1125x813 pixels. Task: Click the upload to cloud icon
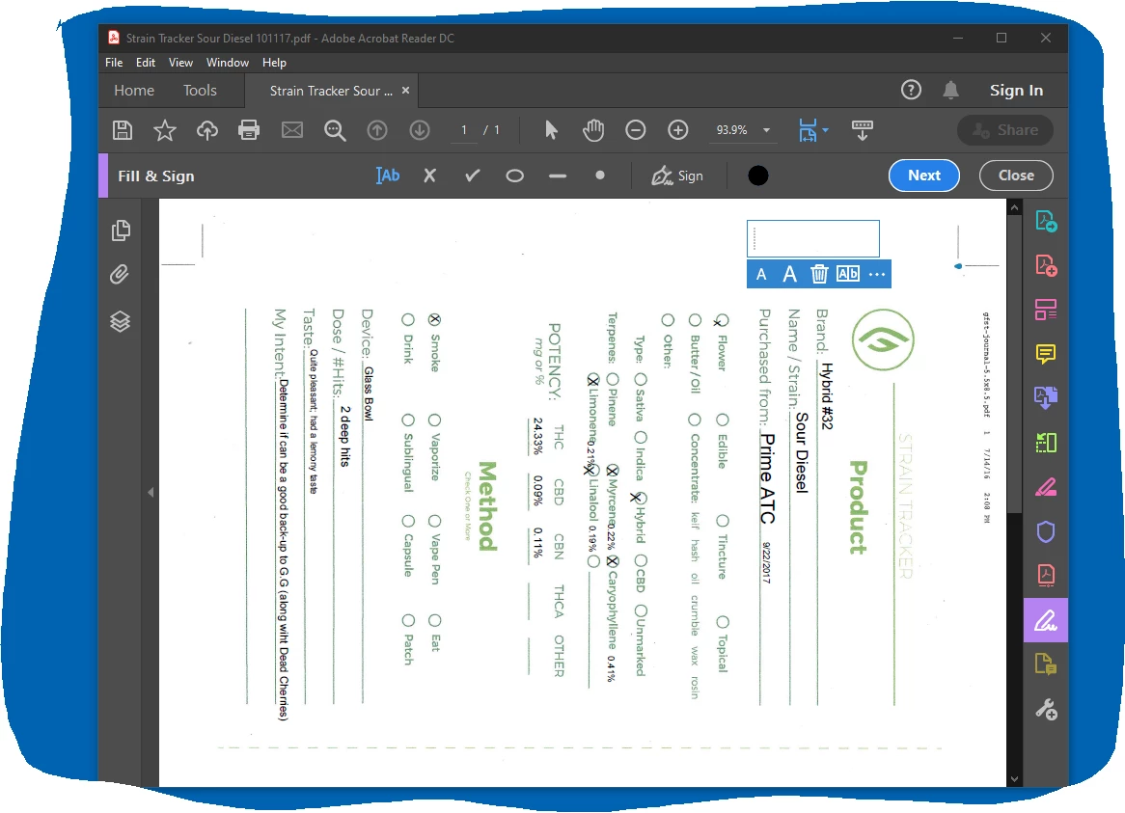pyautogui.click(x=207, y=130)
